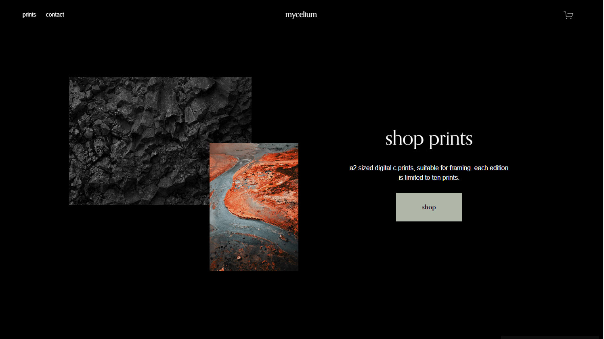Screen dimensions: 604x339
Task: Choose 'contact' in the top navigation
Action: point(55,15)
